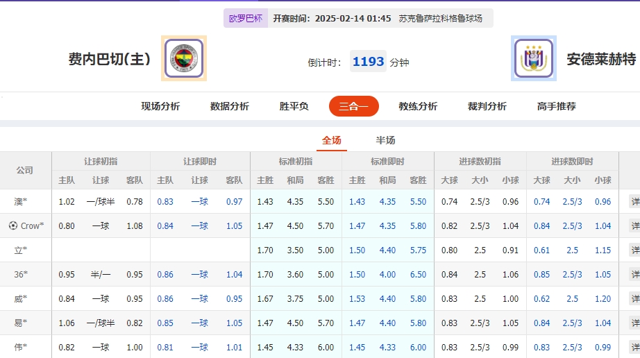Click the 费内巴切(主) home team name
Viewport: 640px width, 358px height.
point(110,59)
